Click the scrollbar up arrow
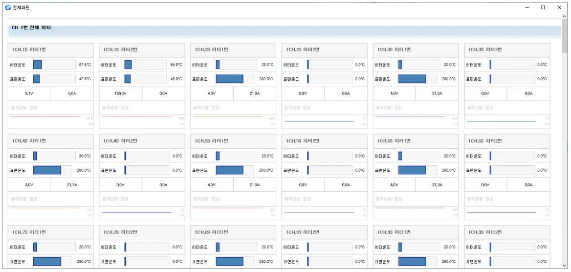 564,16
